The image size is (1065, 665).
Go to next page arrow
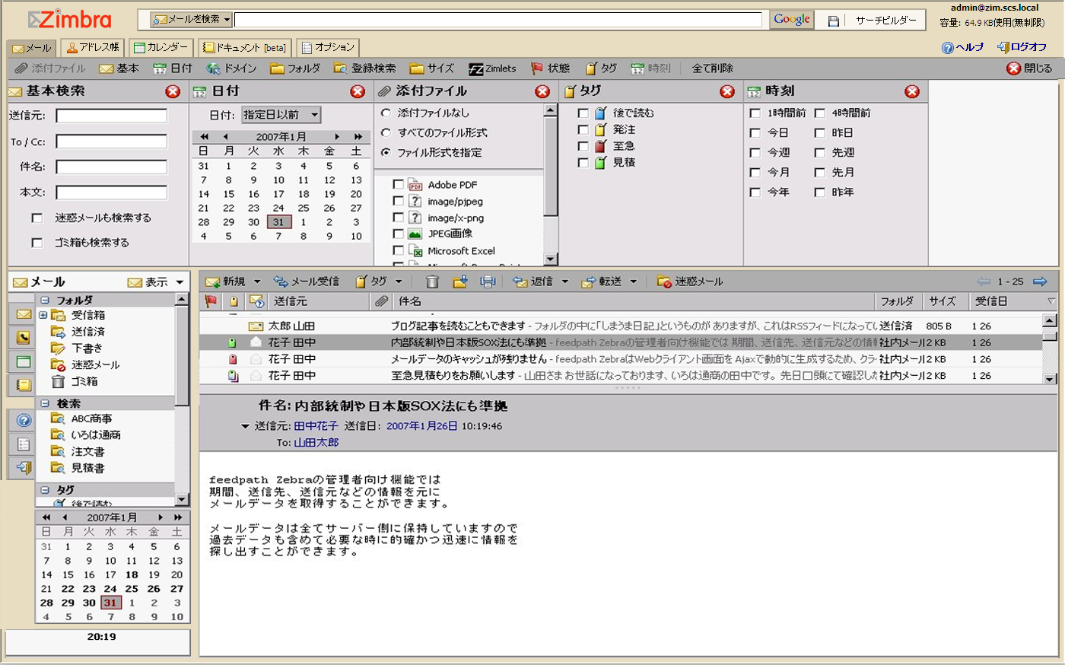tap(1041, 282)
